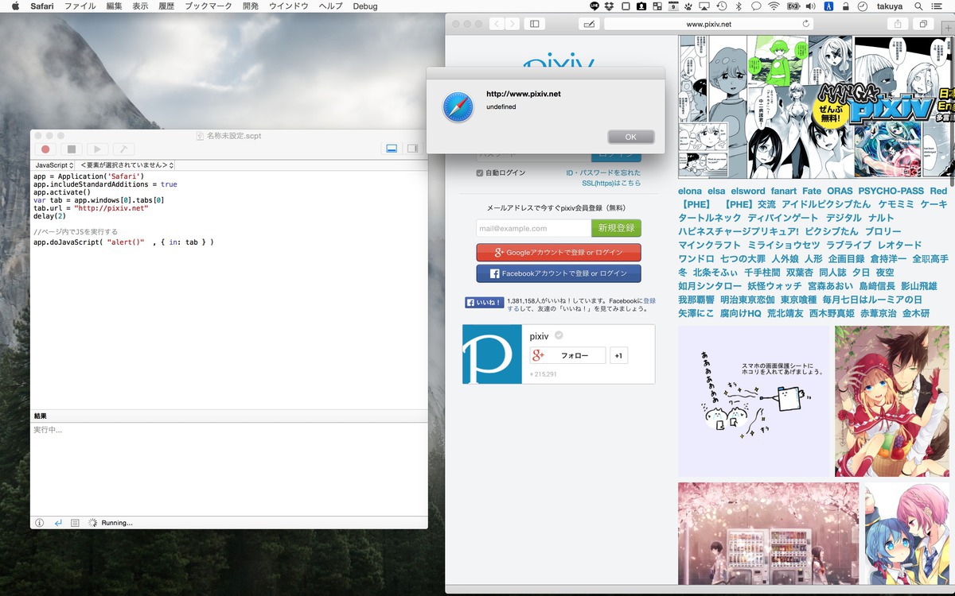
Task: Open the screen protector comic thumbnail
Action: coord(754,401)
